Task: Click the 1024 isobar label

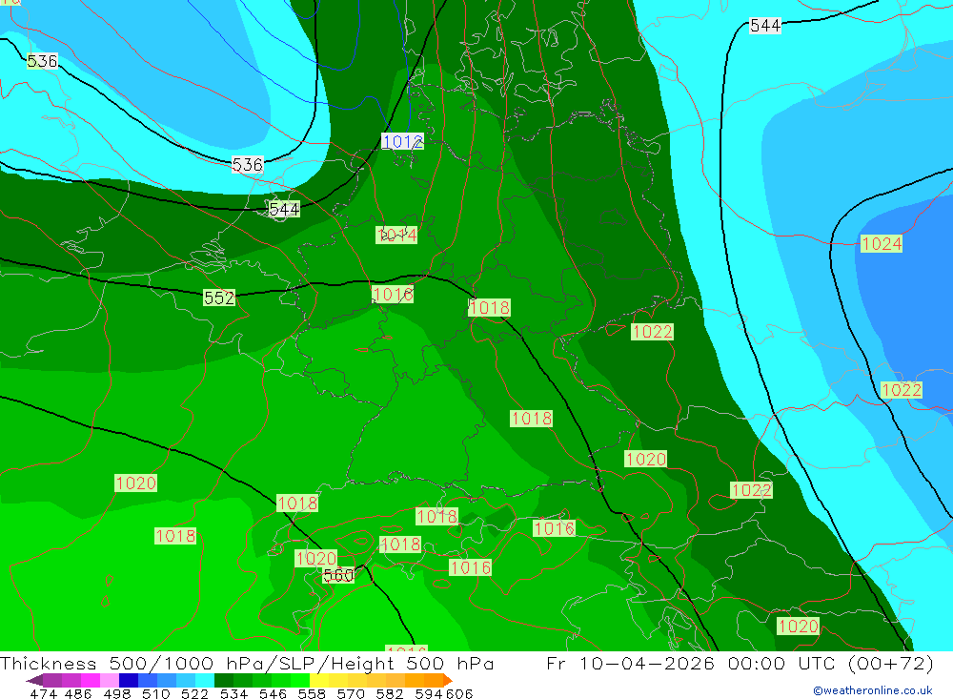Action: pyautogui.click(x=882, y=244)
